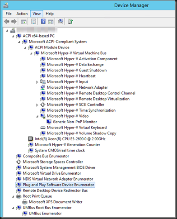Click the Help question mark toolbar icon
This screenshot has height=219, width=177.
click(x=43, y=22)
